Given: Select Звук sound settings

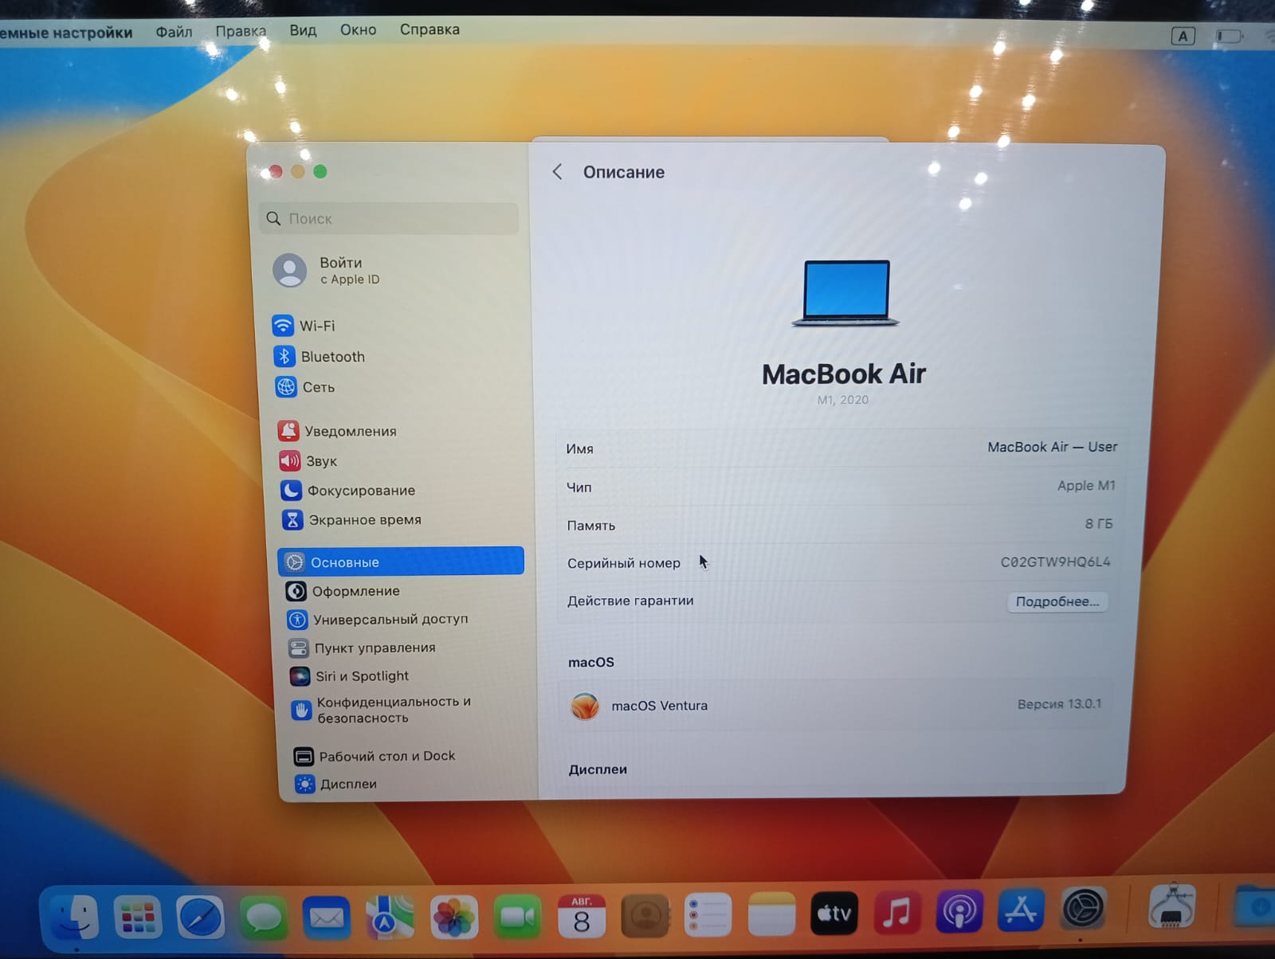Looking at the screenshot, I should point(320,461).
